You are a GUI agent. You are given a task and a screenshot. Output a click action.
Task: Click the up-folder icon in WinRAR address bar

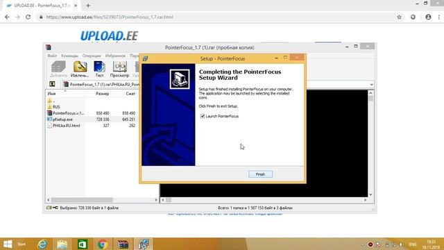pos(52,84)
